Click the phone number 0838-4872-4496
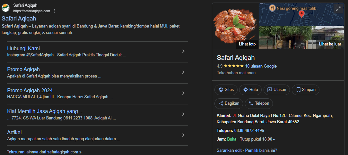The width and height of the screenshot is (348, 155). (x=249, y=131)
